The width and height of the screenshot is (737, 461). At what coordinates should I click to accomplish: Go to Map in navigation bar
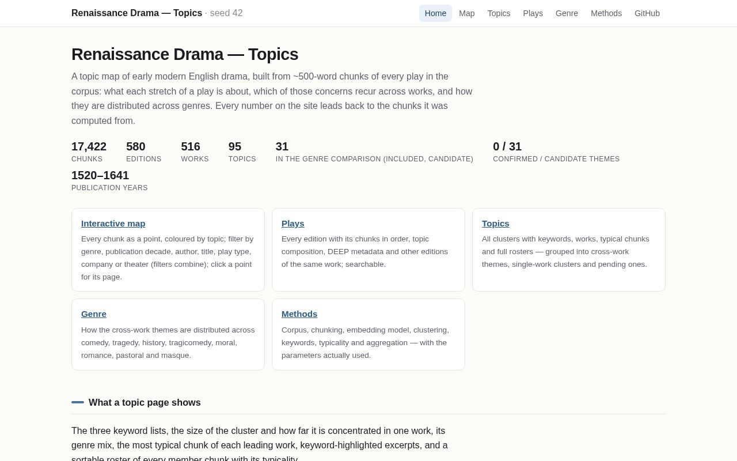click(x=467, y=13)
